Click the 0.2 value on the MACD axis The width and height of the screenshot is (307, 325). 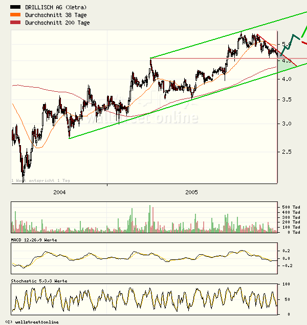(286, 251)
